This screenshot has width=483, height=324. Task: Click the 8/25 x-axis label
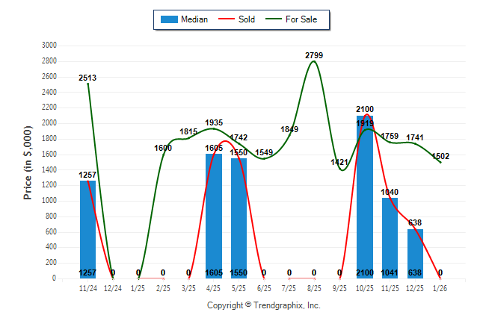[x=314, y=287]
